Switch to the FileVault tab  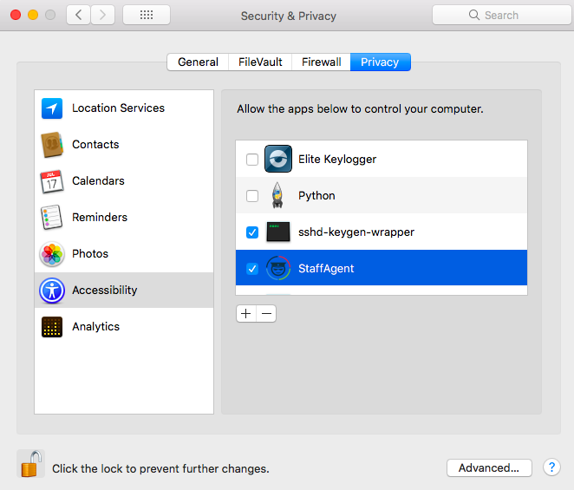pos(260,62)
